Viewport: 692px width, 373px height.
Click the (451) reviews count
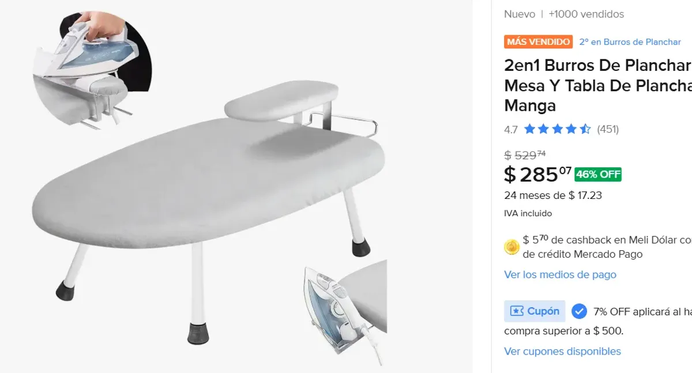pos(608,129)
